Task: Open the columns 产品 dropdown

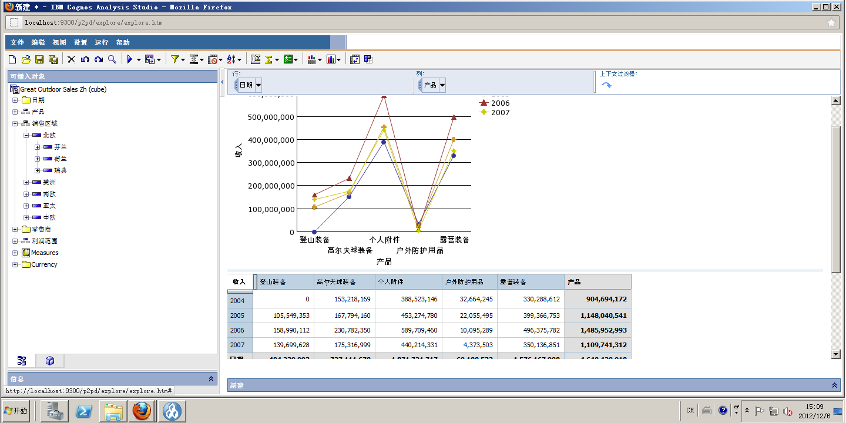Action: (442, 85)
